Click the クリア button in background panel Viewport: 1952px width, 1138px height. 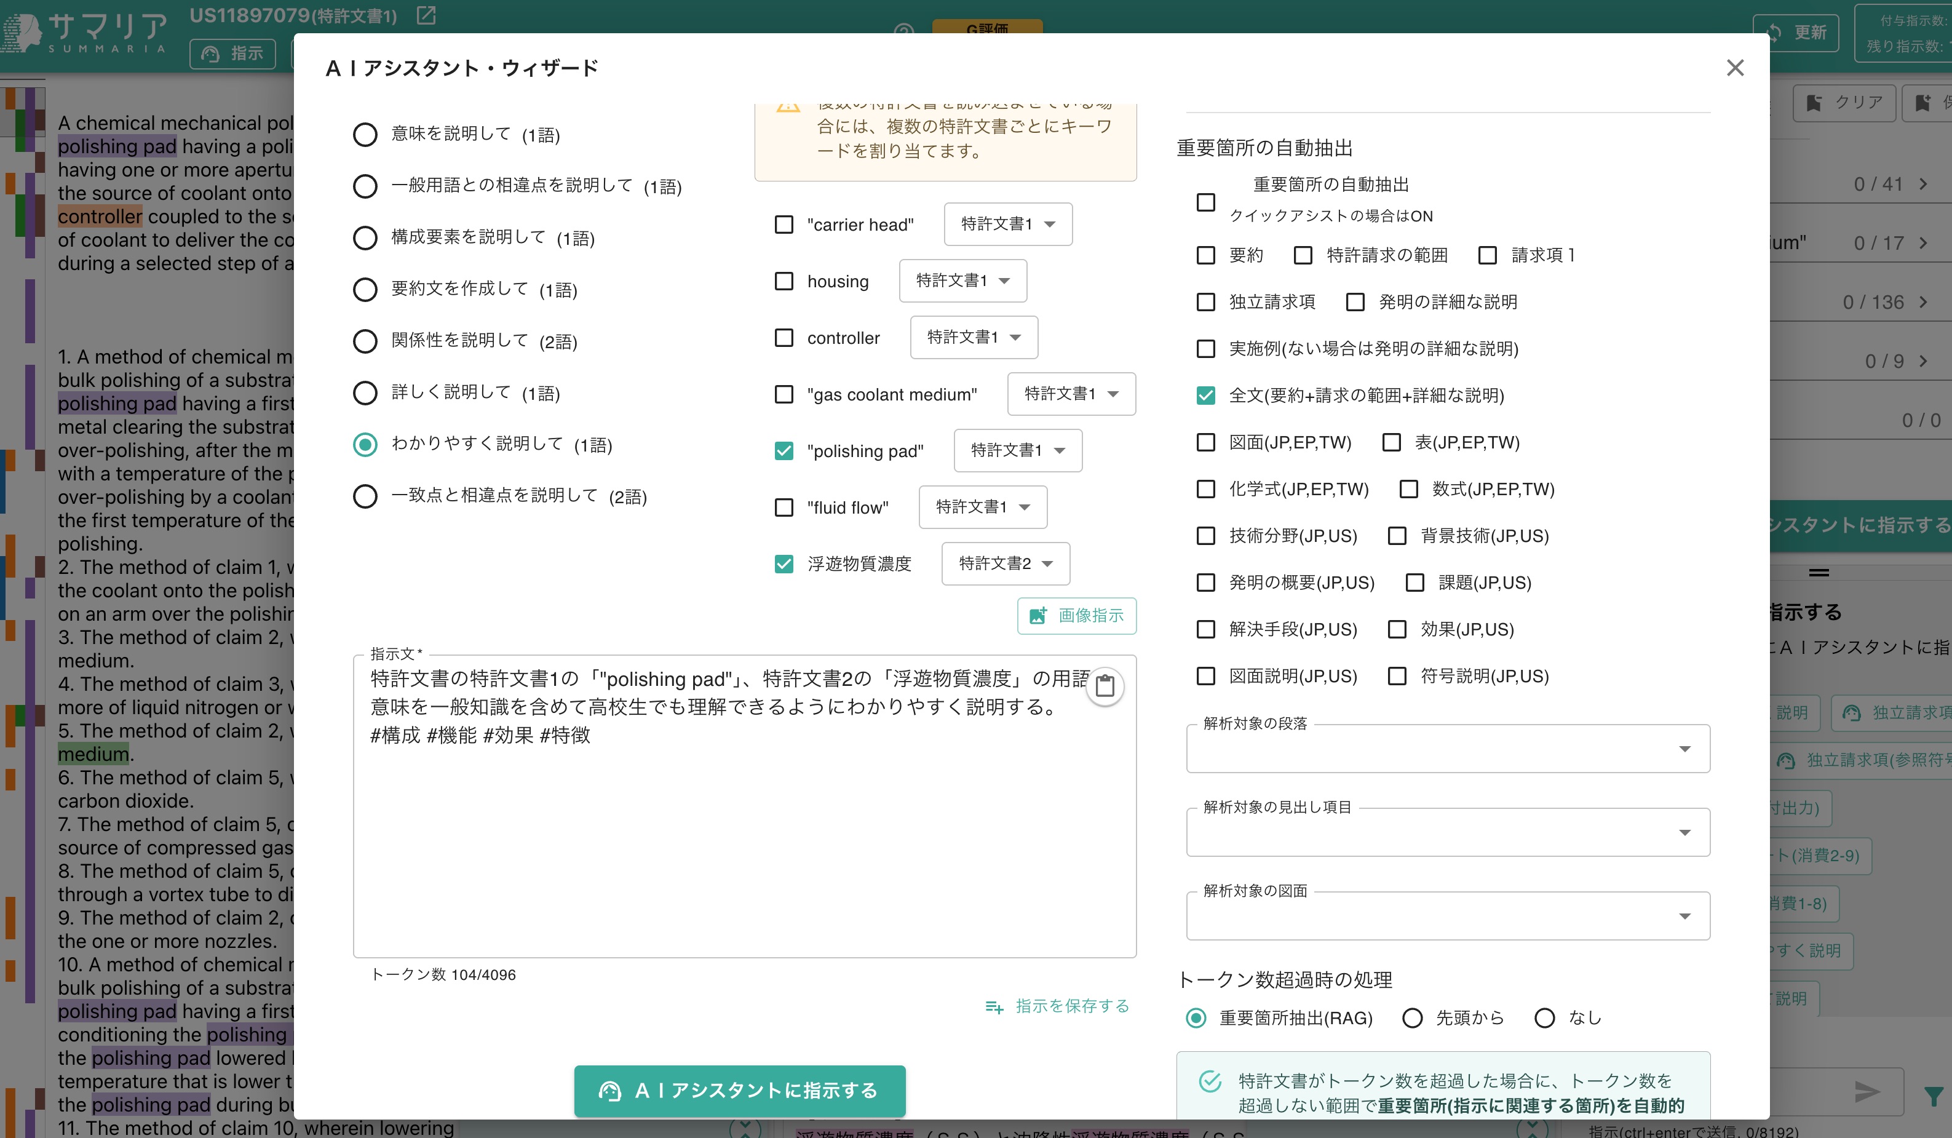1844,103
